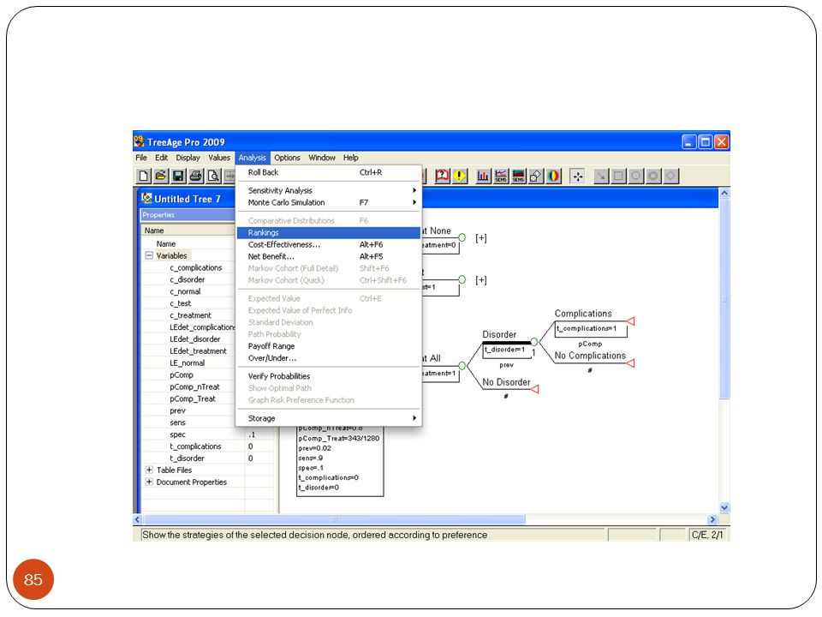Select Over/Under... menu entry
Screen dimensions: 822x617
tap(329, 358)
